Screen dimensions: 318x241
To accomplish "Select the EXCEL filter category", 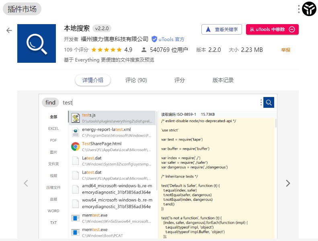I will [x=53, y=128].
